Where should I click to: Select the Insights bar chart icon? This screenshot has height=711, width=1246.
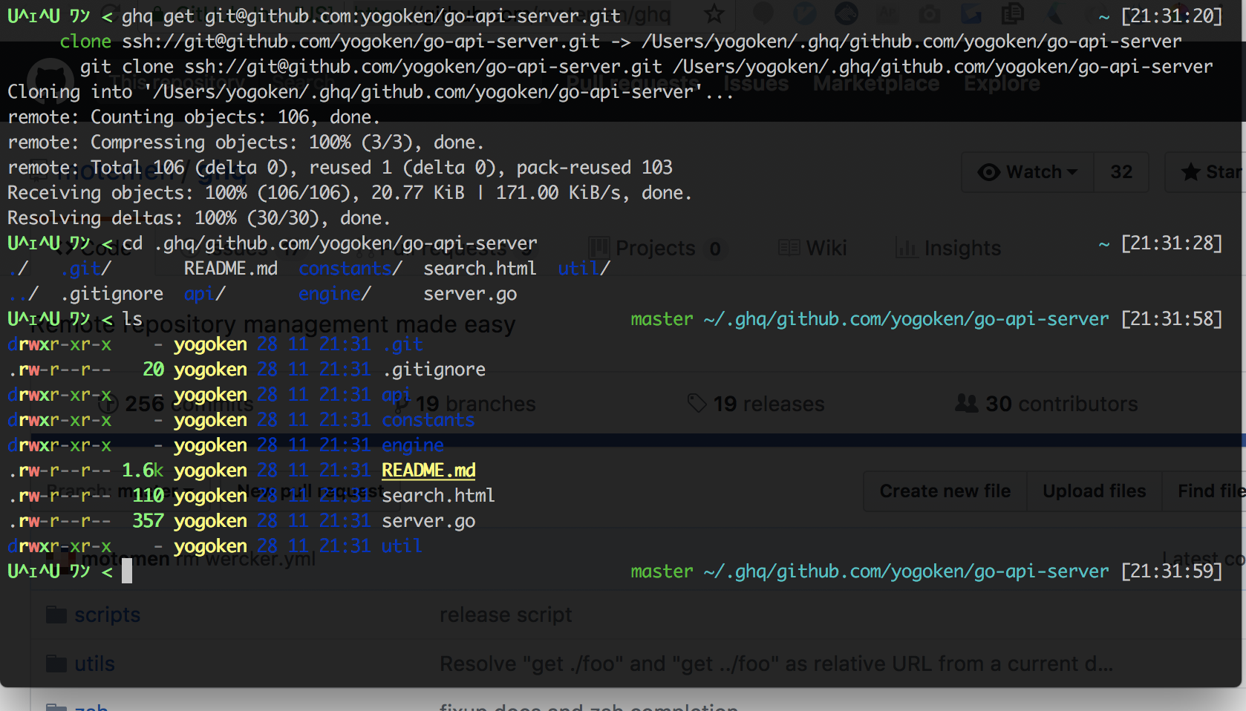click(x=907, y=248)
